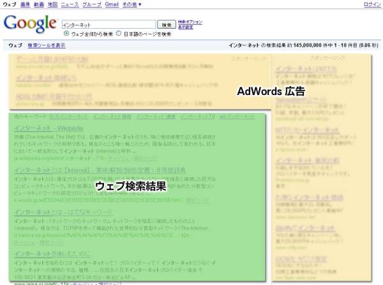
Task: Click the ログイン link
Action: [x=372, y=4]
